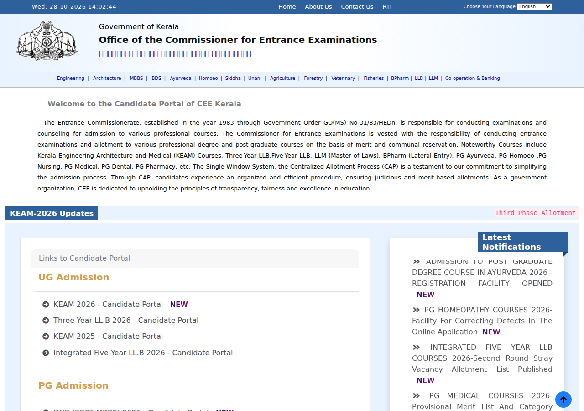Click chevron icon beside PG Homeopathy notification
Screen dimensions: 584x411
click(416, 310)
